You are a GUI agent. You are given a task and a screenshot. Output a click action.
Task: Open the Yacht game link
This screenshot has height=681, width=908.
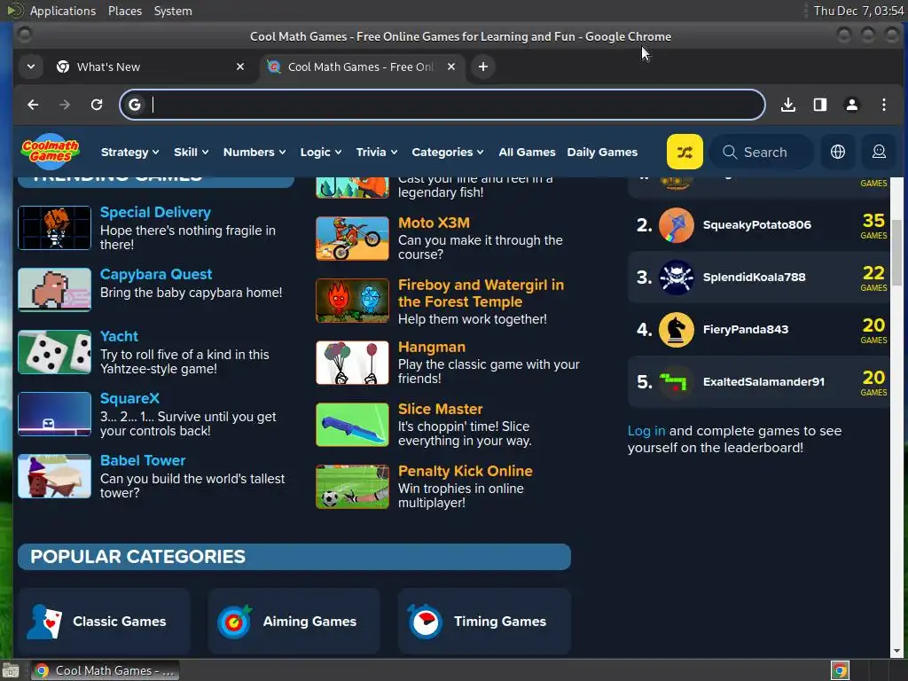[x=119, y=336]
